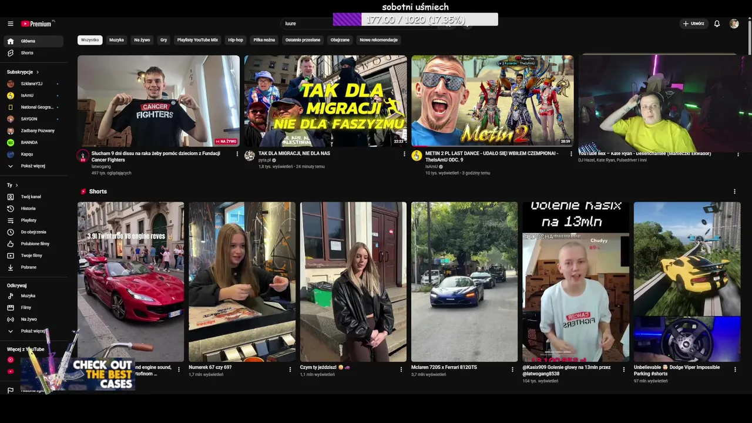Open options for Numerek 67 czy 69 short
752x423 pixels.
[x=290, y=370]
